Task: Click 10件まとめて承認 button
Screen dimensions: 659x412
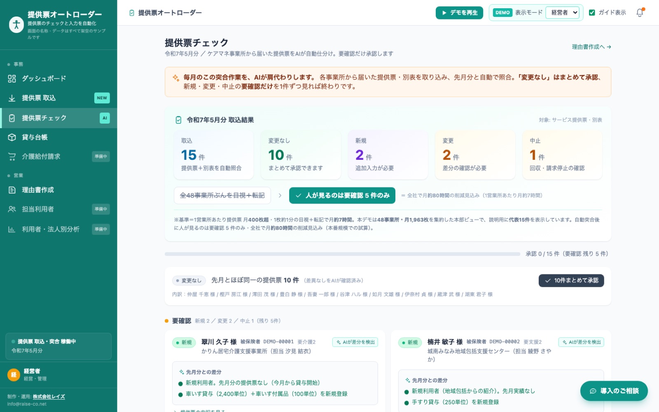Action: pos(571,281)
